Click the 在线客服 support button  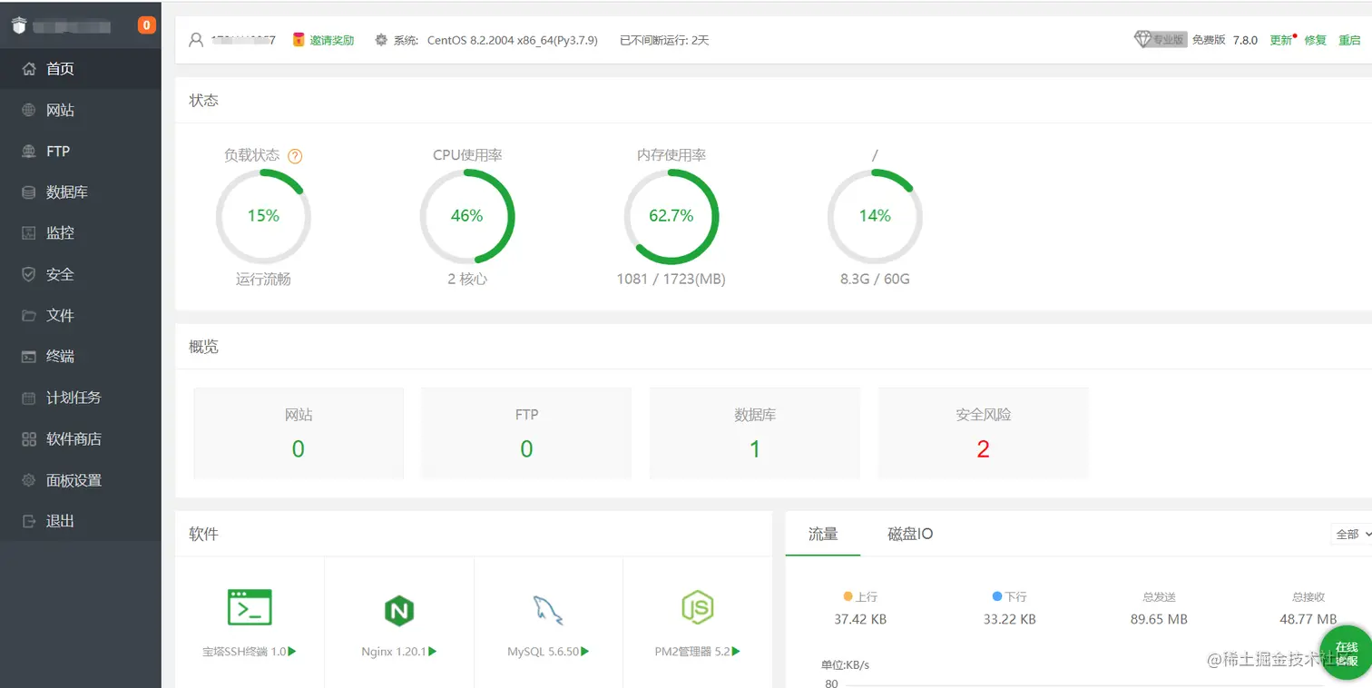point(1347,652)
